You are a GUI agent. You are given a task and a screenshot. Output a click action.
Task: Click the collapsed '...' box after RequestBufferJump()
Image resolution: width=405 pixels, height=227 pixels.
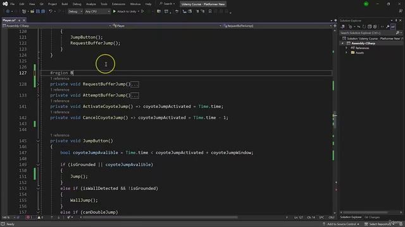pos(135,84)
